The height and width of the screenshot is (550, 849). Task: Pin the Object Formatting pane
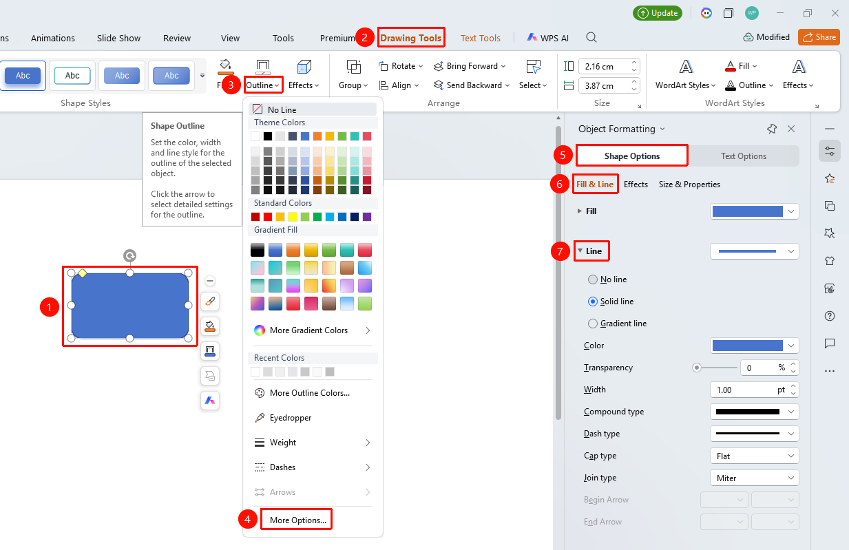(772, 129)
